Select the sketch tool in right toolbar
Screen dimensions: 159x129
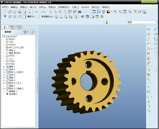(148, 29)
